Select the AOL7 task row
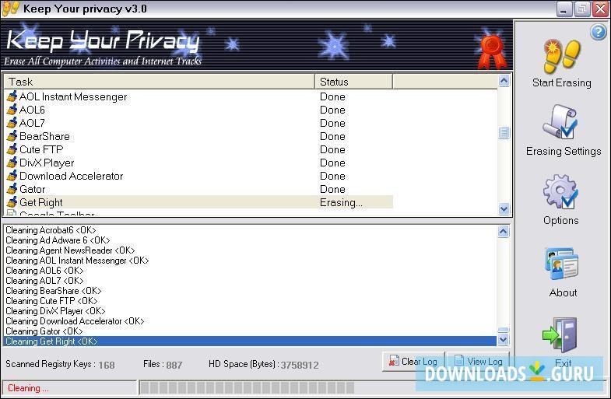The height and width of the screenshot is (399, 611). (198, 123)
